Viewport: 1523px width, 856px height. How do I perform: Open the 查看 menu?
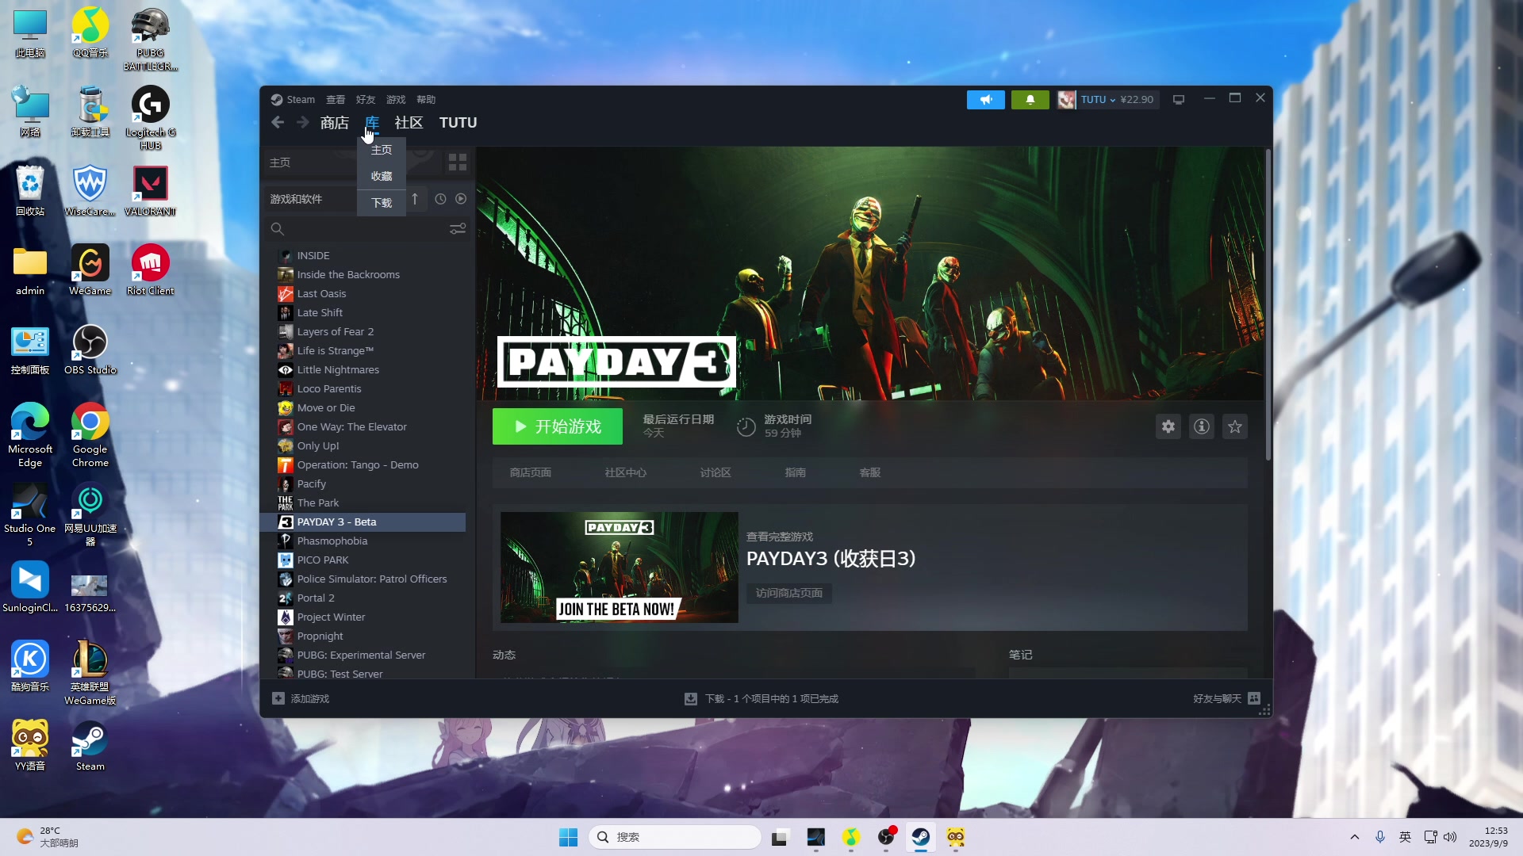(x=336, y=100)
